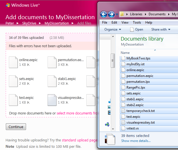Go to SkyDrive in page breadcrumb
This screenshot has height=150, width=178.
tap(29, 23)
